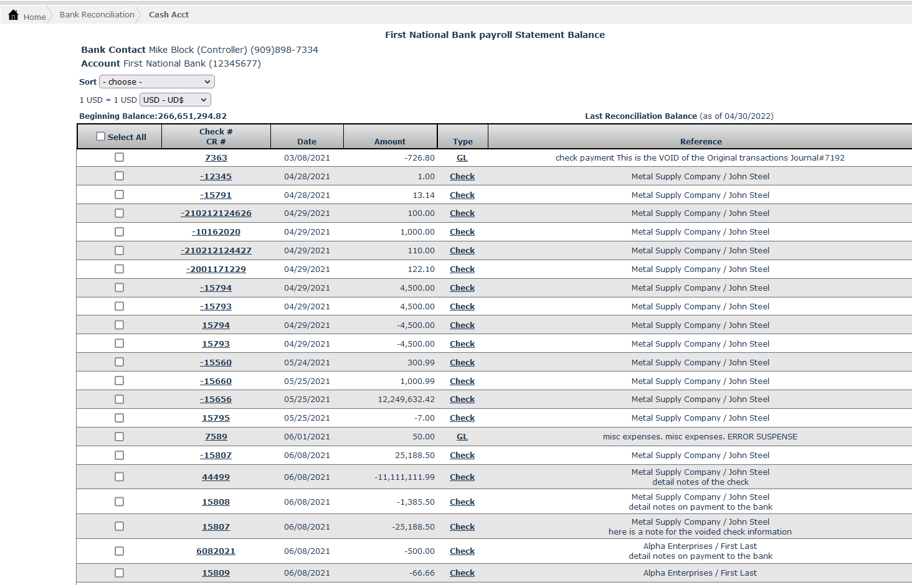912x585 pixels.
Task: Select checkbox for check 44499 row
Action: [119, 477]
